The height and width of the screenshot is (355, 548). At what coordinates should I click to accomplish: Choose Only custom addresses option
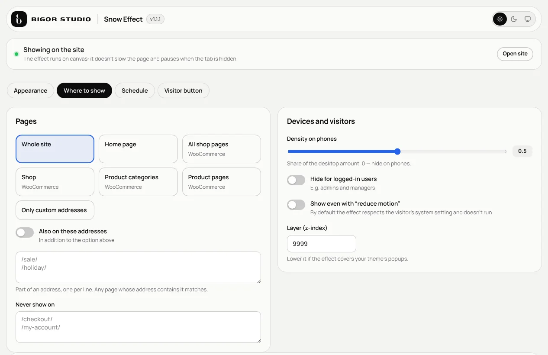(55, 210)
